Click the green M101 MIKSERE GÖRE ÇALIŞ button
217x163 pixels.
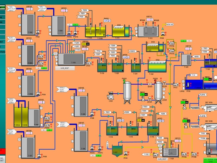210,161
